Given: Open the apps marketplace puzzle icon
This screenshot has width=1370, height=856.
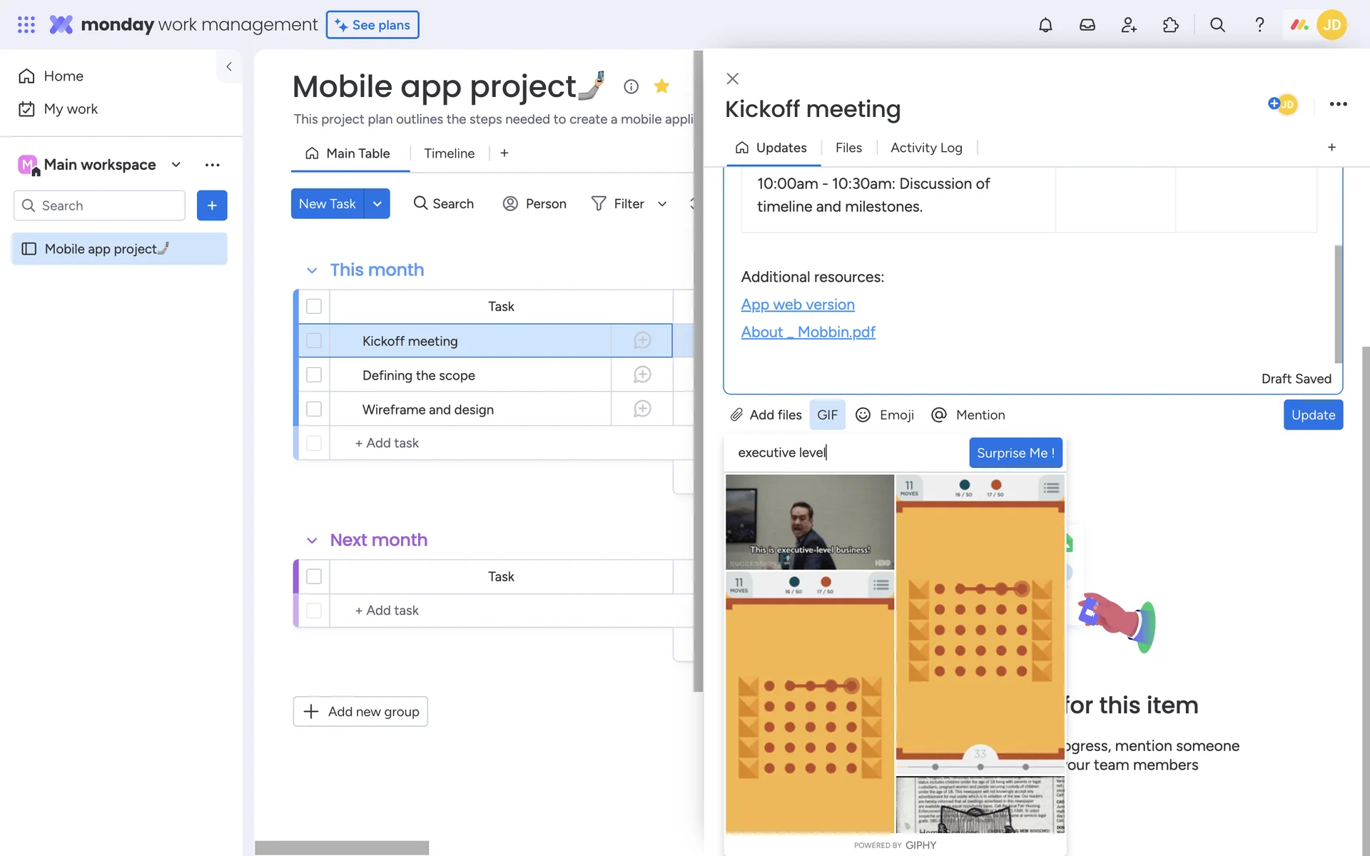Looking at the screenshot, I should click(x=1171, y=25).
